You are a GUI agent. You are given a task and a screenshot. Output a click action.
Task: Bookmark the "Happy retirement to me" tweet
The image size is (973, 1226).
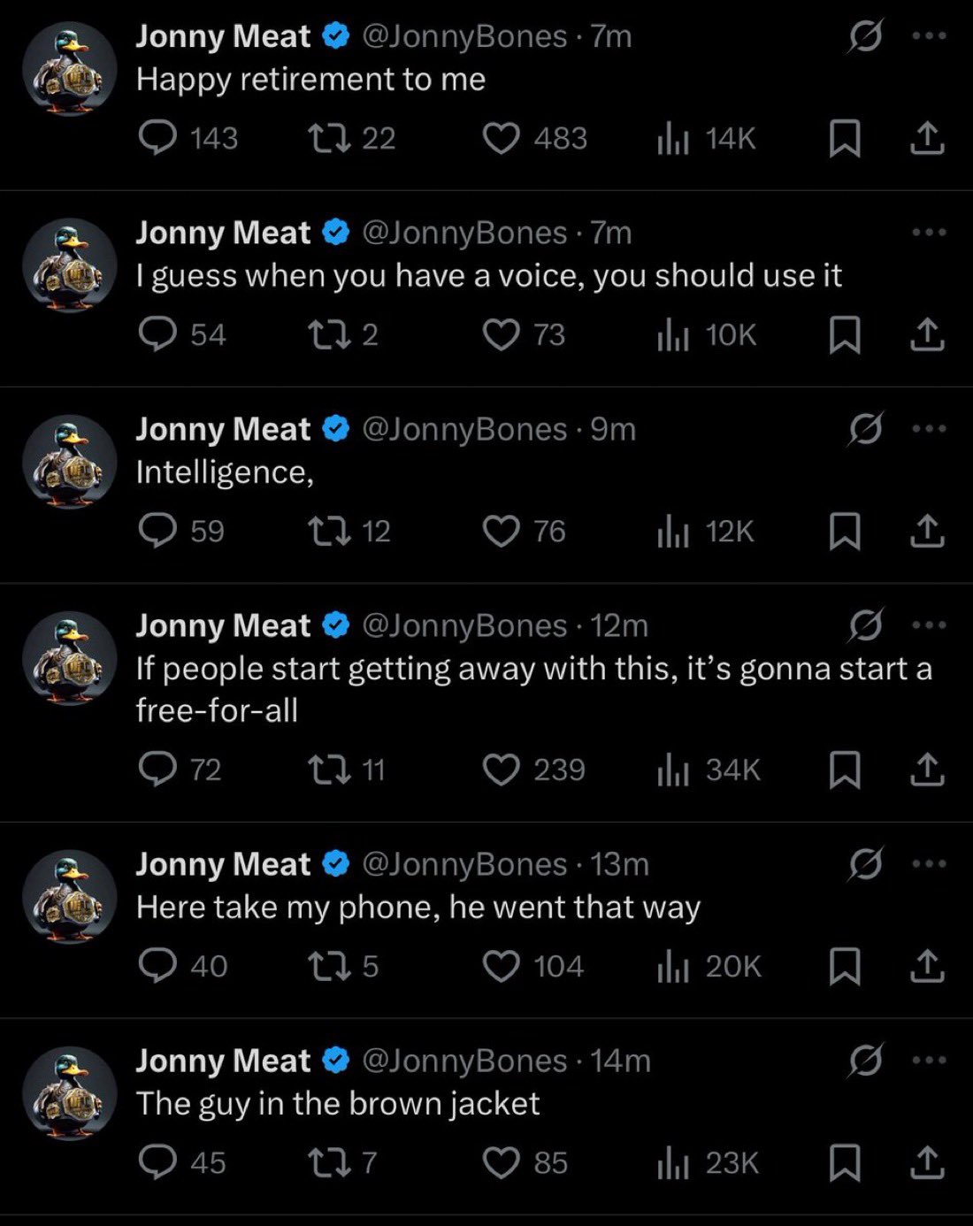[x=845, y=139]
